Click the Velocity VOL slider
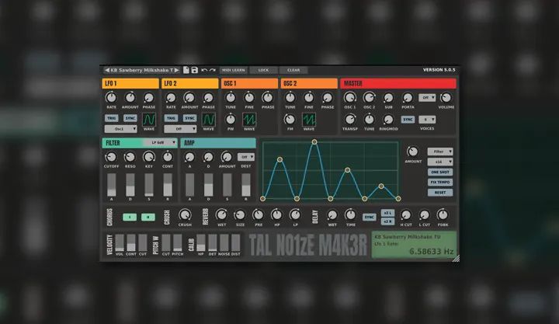Image resolution: width=559 pixels, height=324 pixels. (120, 243)
